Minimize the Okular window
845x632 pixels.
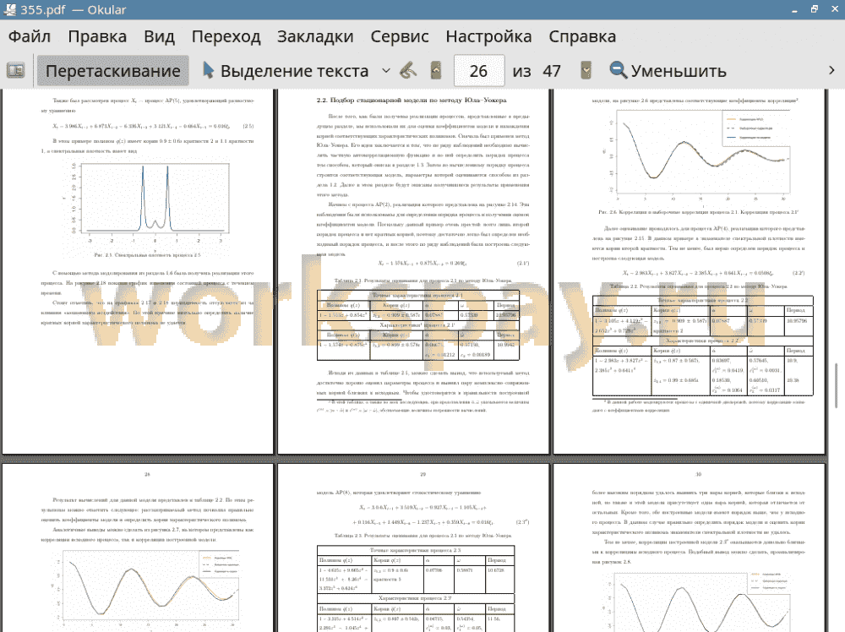coord(794,9)
